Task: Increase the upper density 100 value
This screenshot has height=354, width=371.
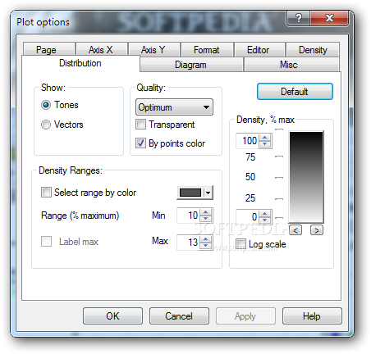Action: point(264,138)
